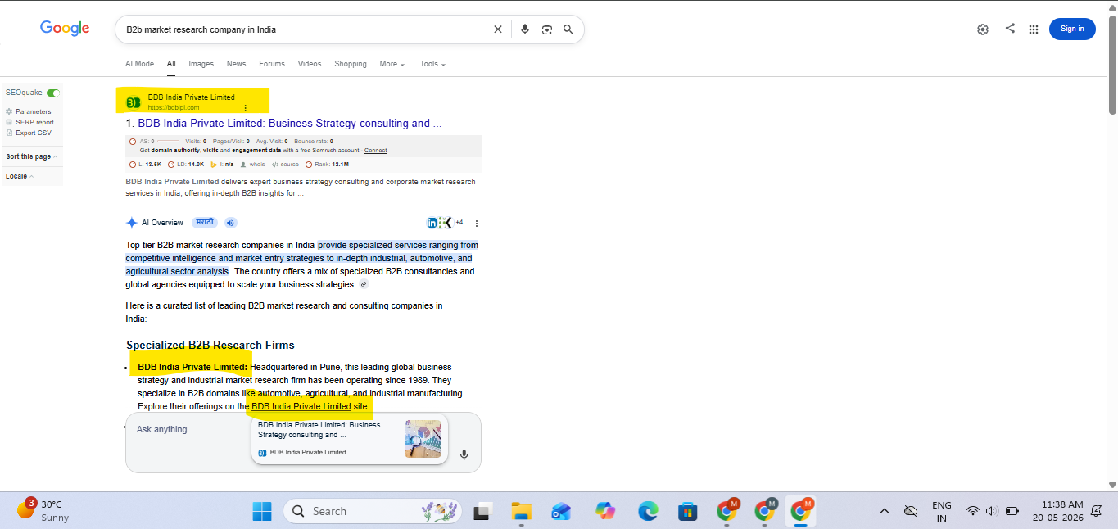1118x529 pixels.
Task: Click the green BDB site favicon
Action: (x=133, y=102)
